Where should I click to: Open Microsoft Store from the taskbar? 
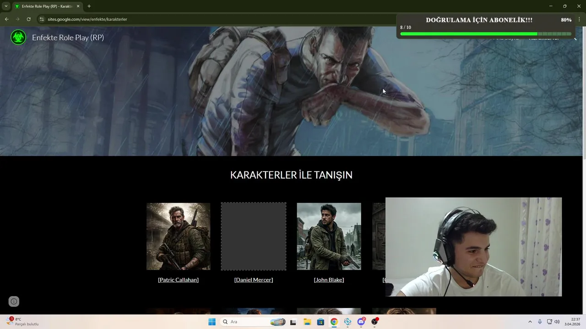pos(320,322)
